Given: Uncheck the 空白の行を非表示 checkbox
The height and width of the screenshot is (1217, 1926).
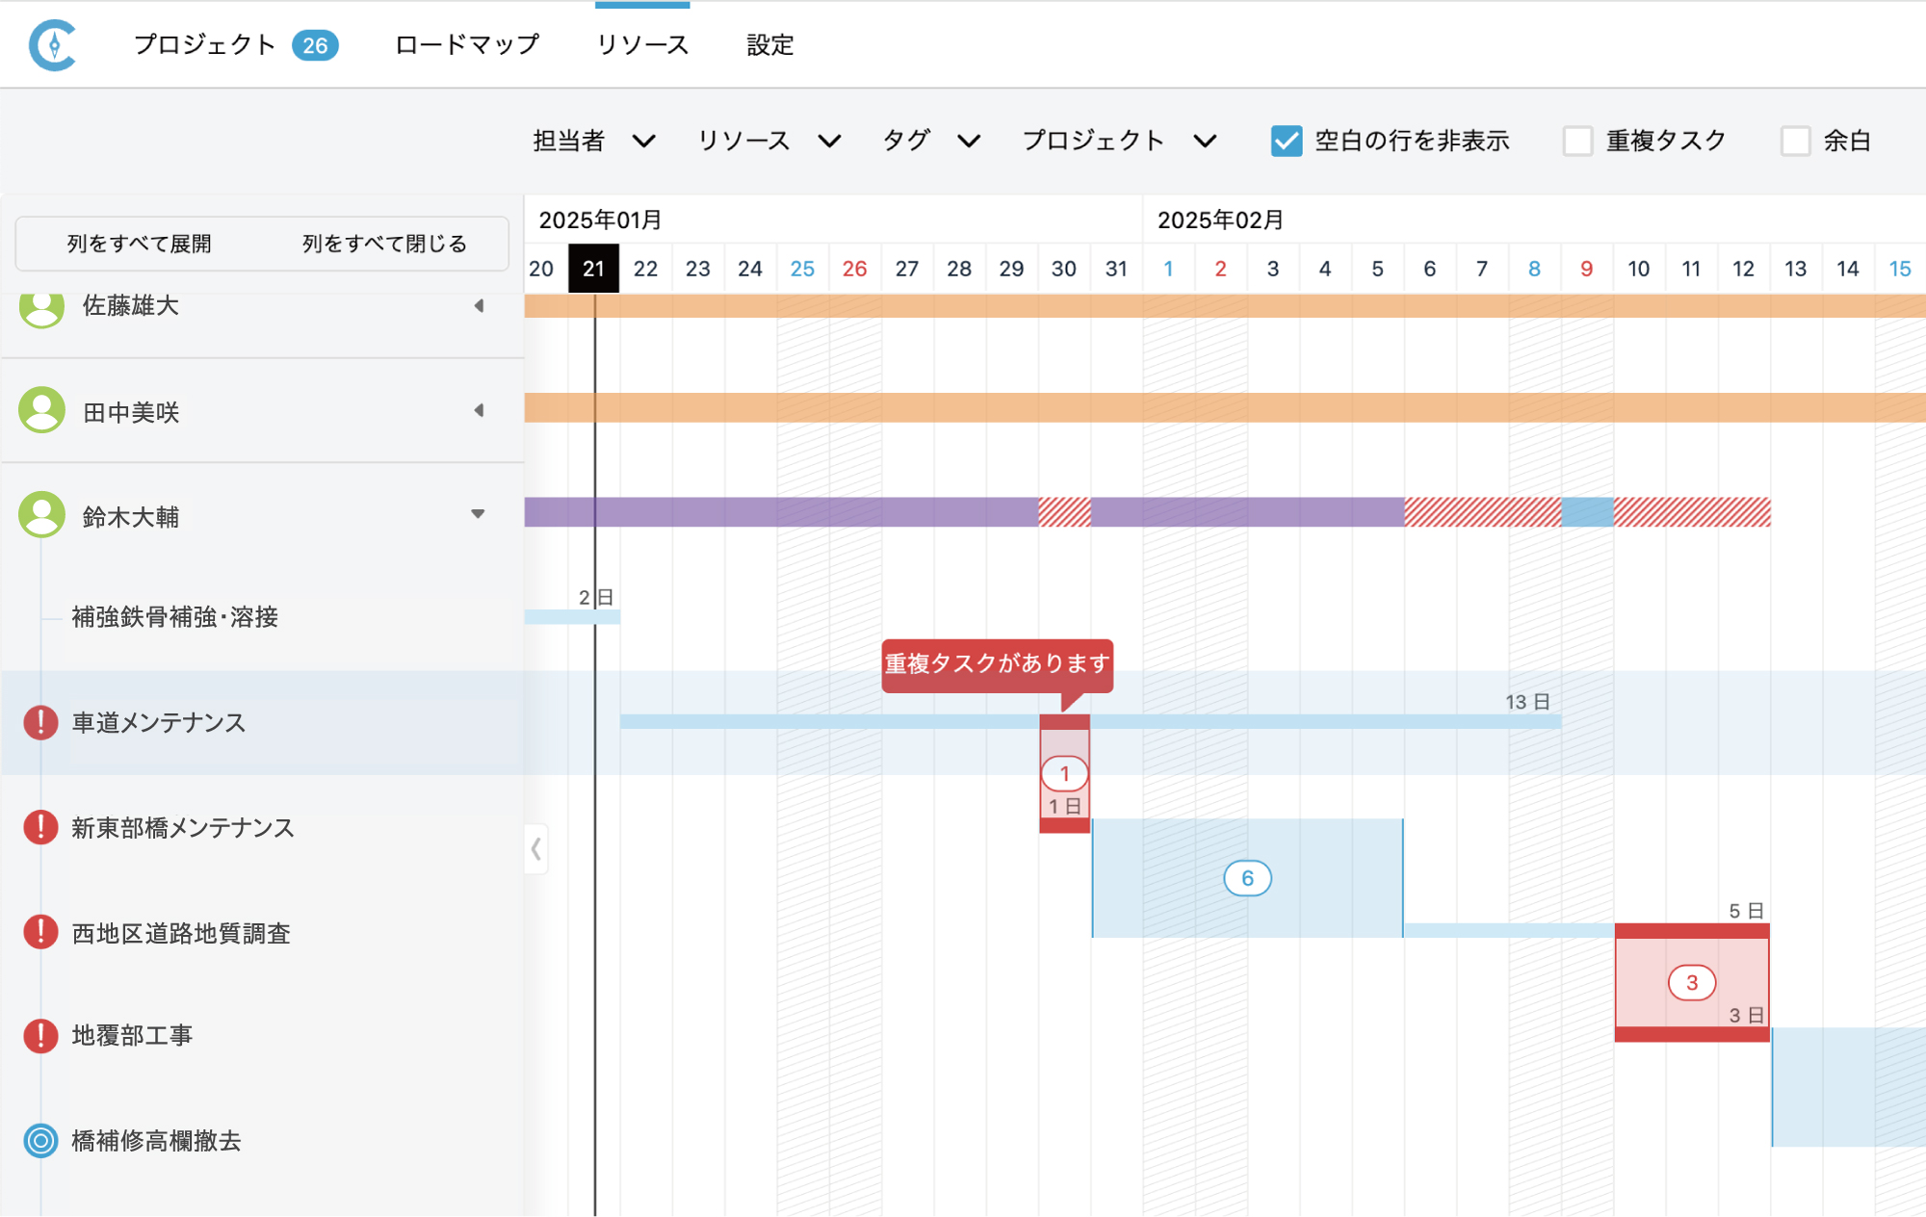Looking at the screenshot, I should [x=1287, y=141].
